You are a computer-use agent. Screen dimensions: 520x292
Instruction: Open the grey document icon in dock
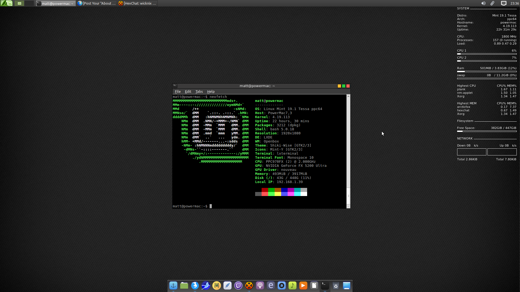314,286
